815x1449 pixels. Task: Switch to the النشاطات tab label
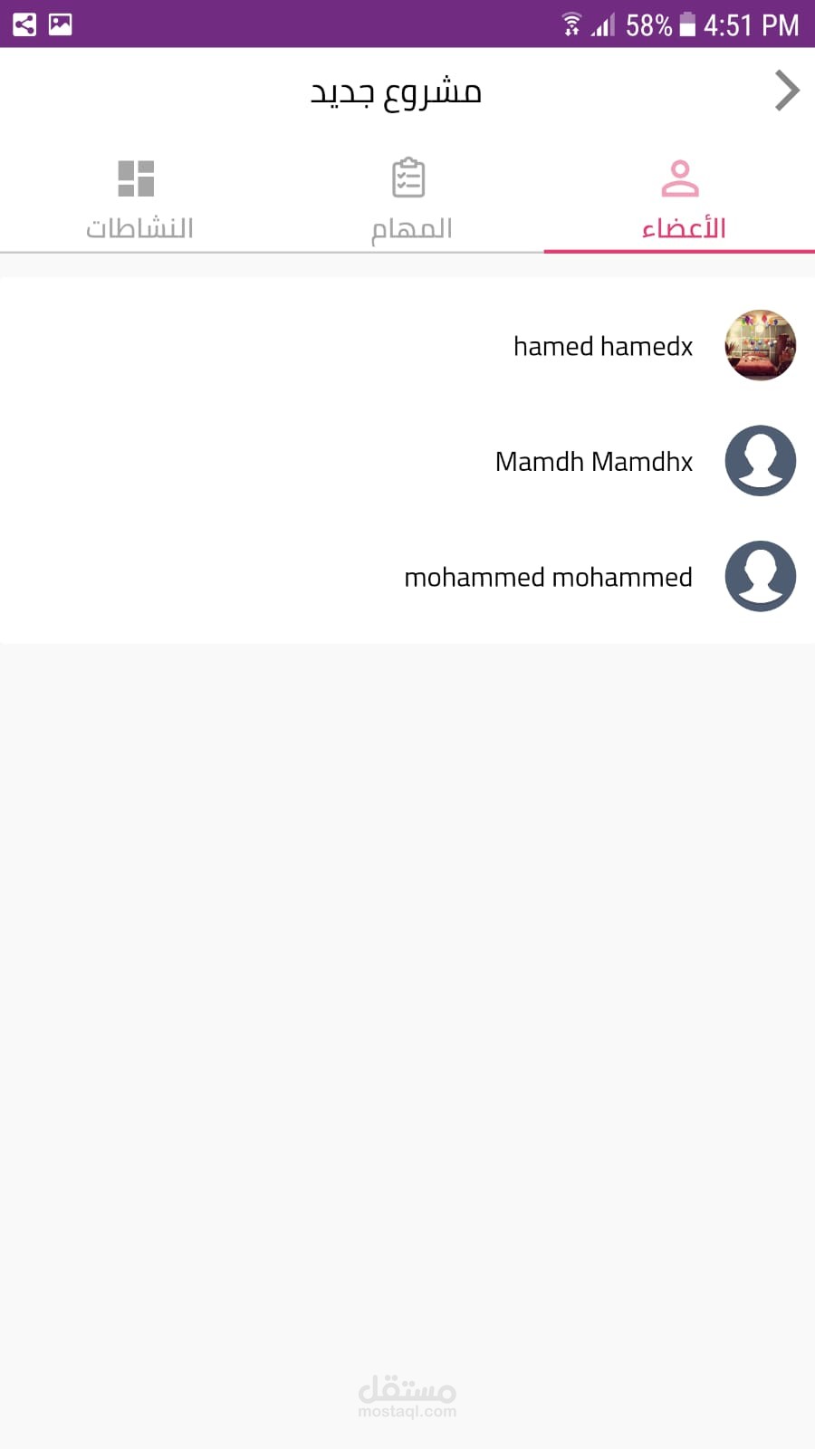140,228
